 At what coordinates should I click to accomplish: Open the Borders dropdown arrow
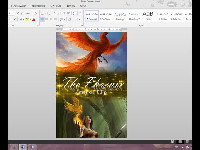click(80, 20)
